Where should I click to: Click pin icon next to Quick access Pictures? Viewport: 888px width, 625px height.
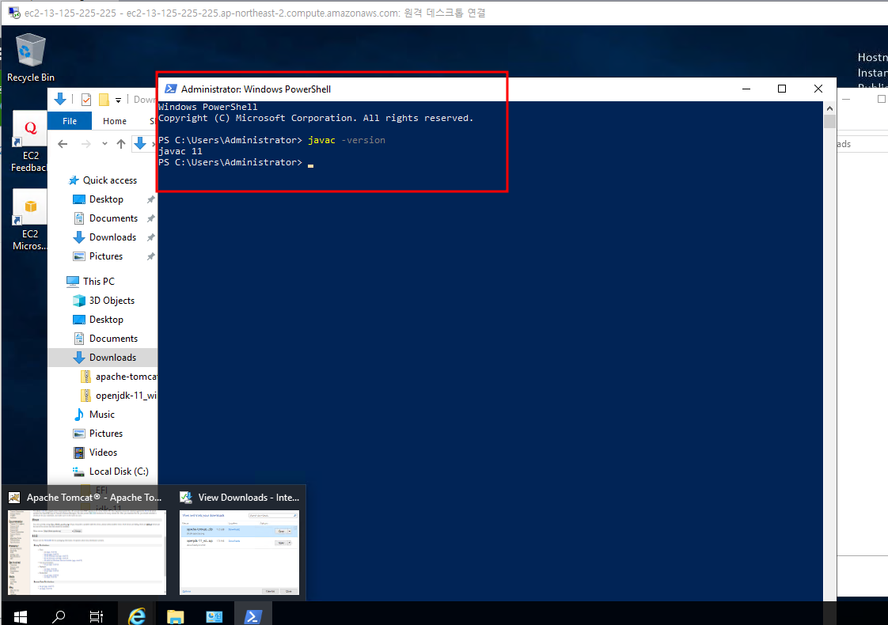(x=150, y=256)
